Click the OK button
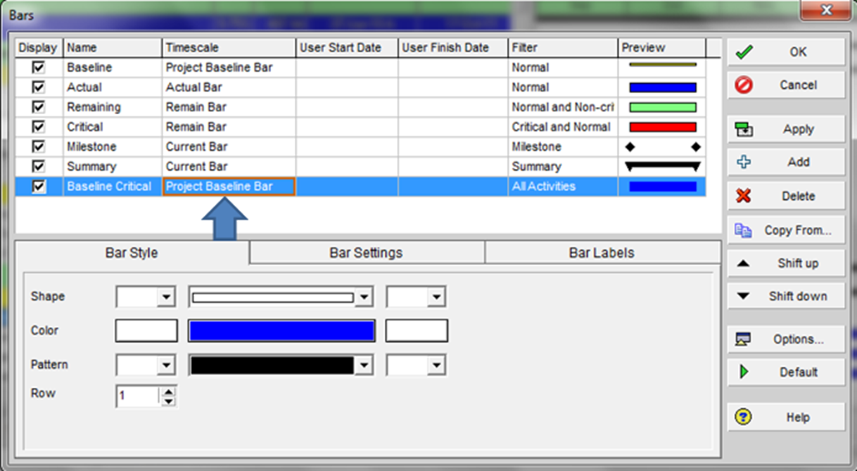The height and width of the screenshot is (471, 857). tap(786, 52)
